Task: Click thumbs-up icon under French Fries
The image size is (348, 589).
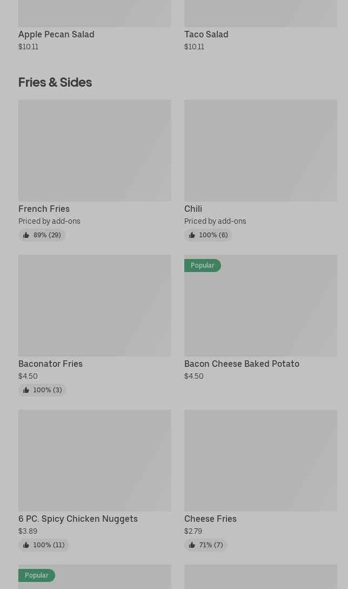Action: click(26, 235)
